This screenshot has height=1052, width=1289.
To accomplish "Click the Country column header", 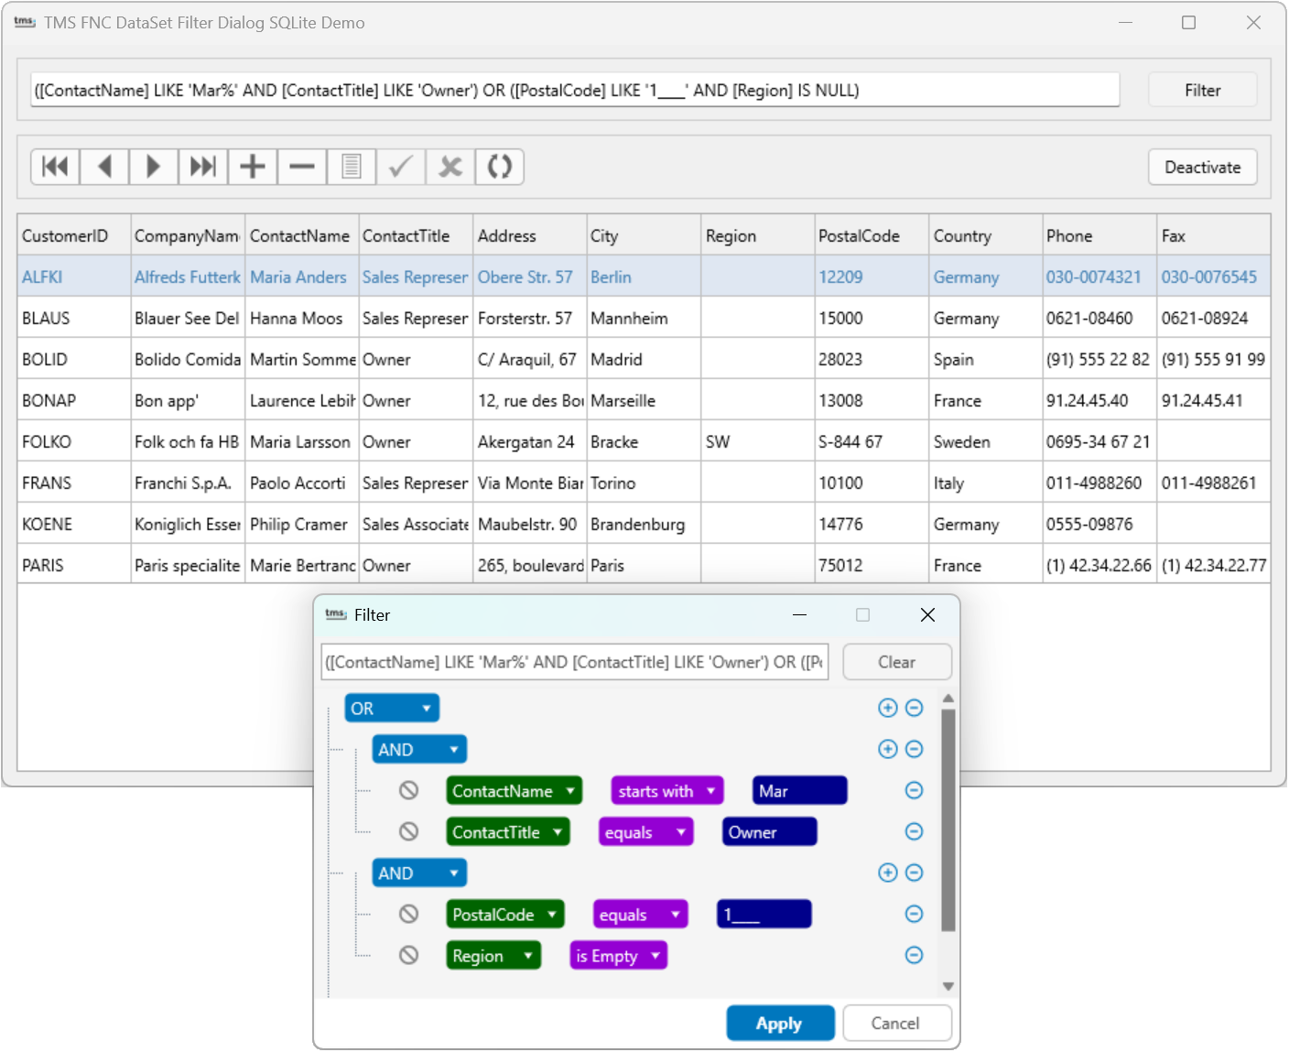I will [x=986, y=235].
